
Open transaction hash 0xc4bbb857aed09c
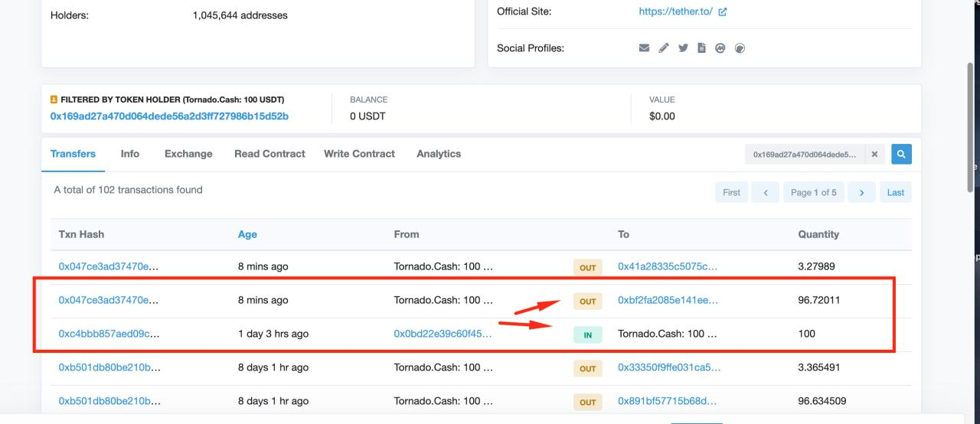[109, 334]
